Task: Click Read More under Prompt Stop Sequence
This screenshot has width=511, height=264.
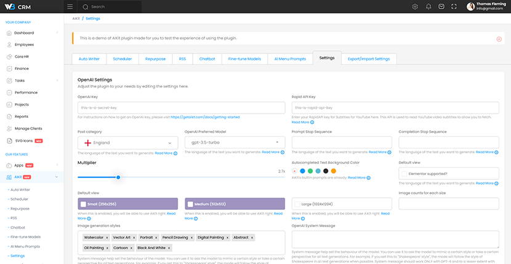Action: click(x=377, y=152)
